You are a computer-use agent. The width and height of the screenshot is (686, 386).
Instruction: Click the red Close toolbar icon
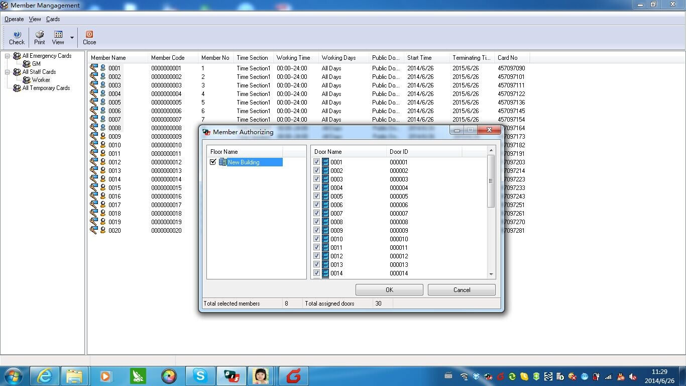(x=89, y=35)
